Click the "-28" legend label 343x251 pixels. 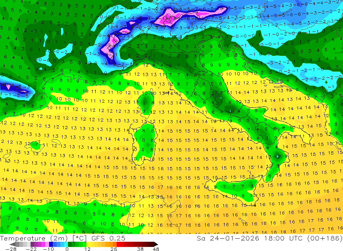[x=11, y=249]
